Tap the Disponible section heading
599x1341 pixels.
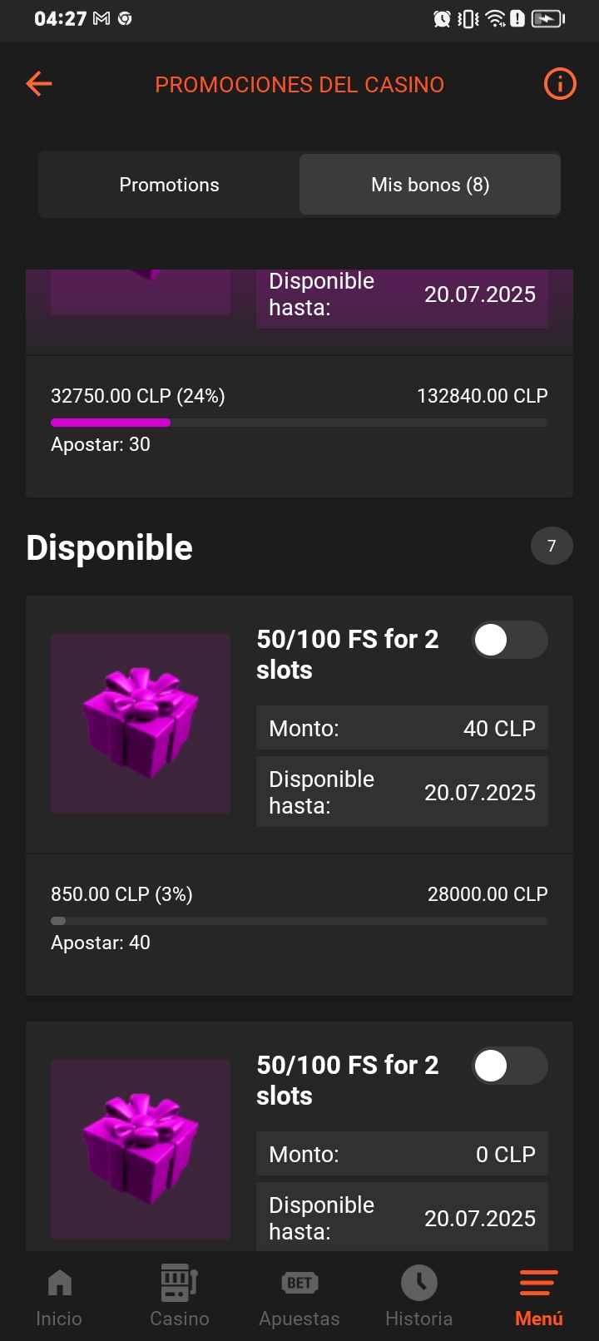pos(110,548)
